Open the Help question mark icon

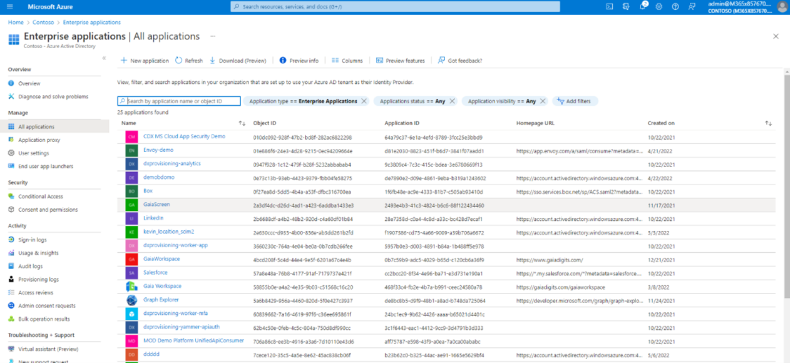[675, 7]
